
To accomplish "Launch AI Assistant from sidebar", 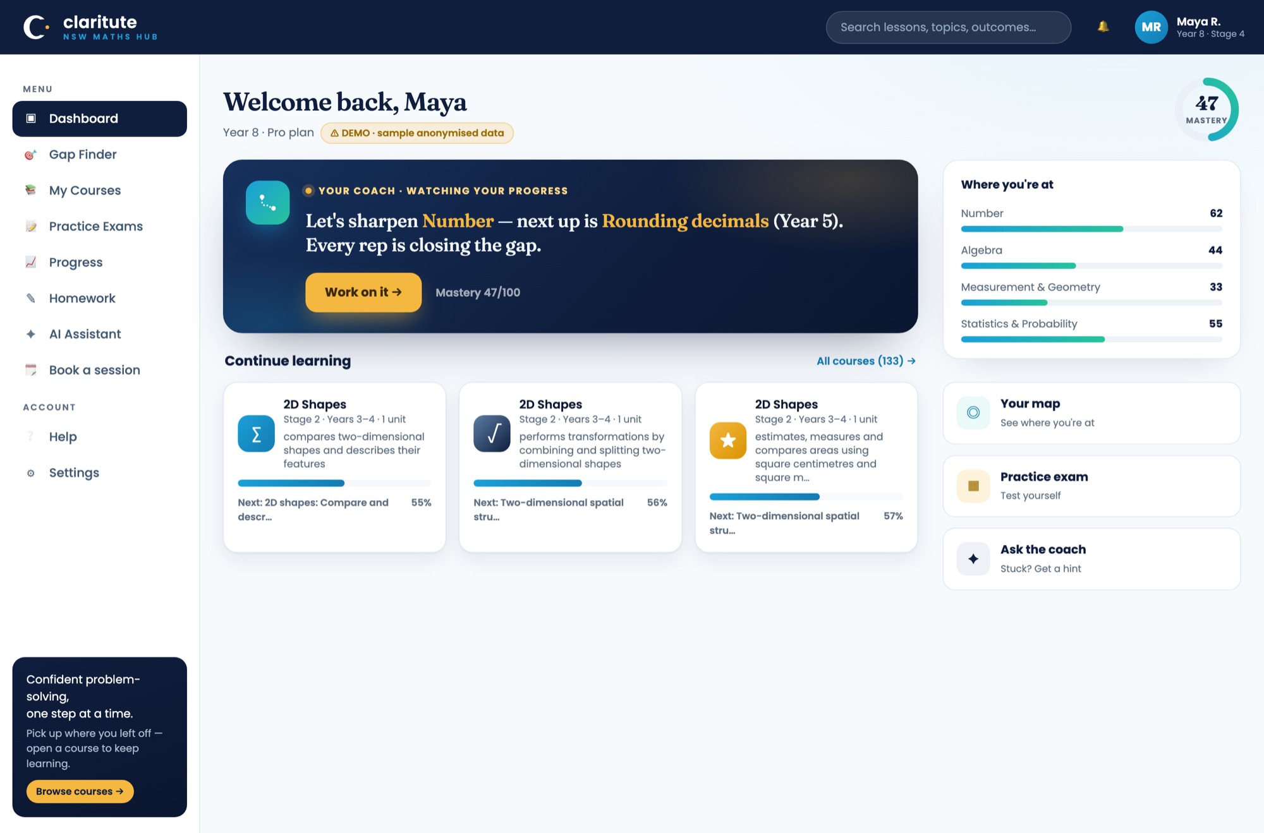I will [99, 334].
